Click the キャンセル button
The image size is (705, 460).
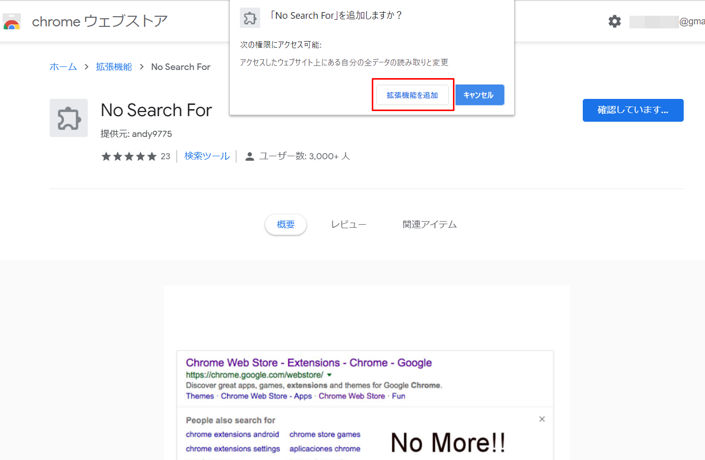pos(479,95)
